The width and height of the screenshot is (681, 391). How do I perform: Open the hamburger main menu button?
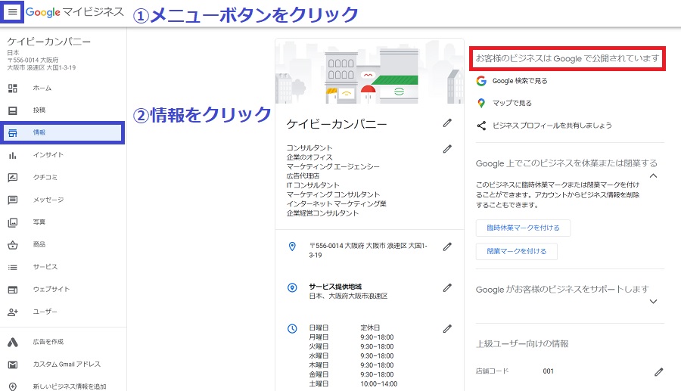(x=13, y=13)
